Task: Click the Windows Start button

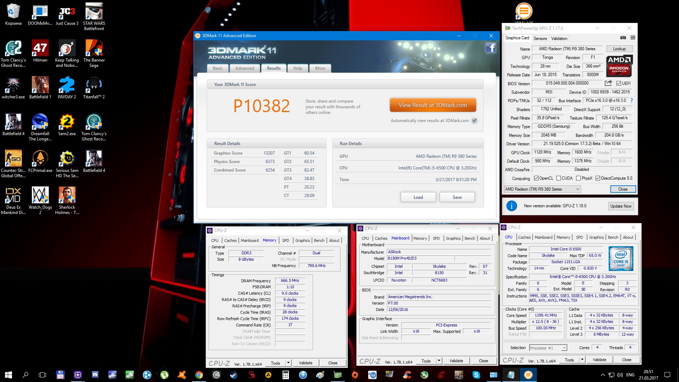Action: (8, 375)
